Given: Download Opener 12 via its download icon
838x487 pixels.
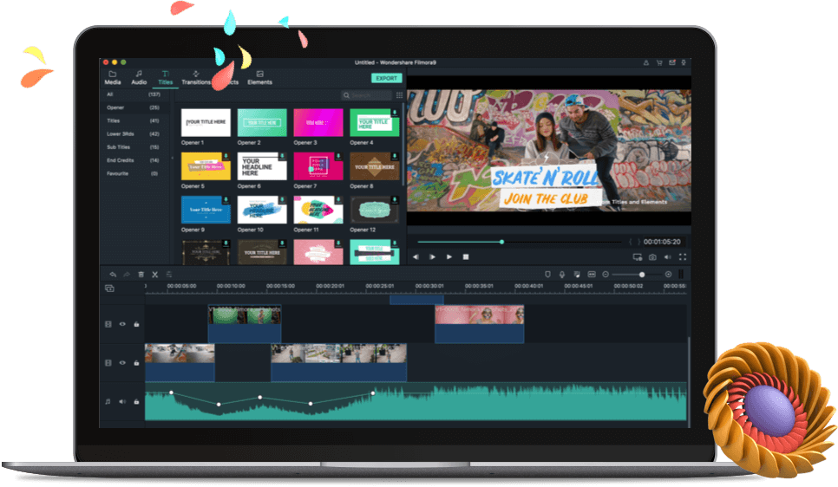Looking at the screenshot, I should [395, 199].
